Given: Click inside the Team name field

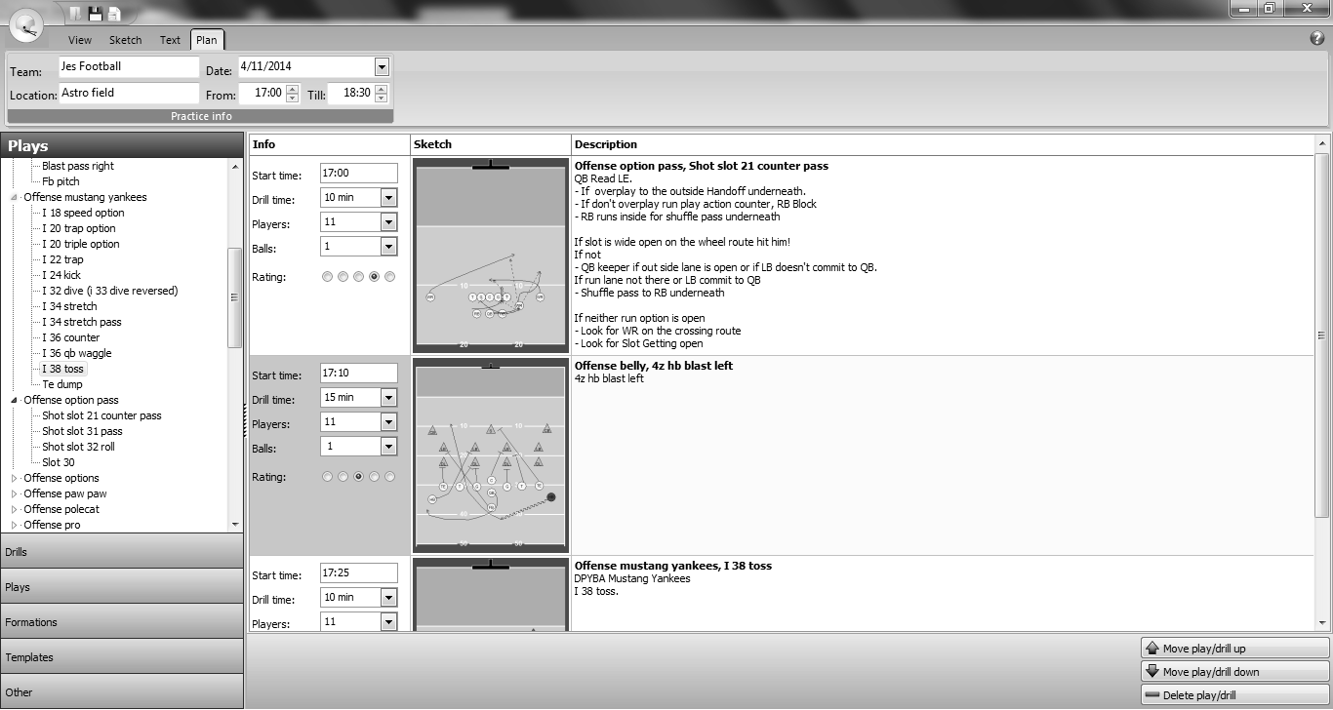Looking at the screenshot, I should 128,67.
